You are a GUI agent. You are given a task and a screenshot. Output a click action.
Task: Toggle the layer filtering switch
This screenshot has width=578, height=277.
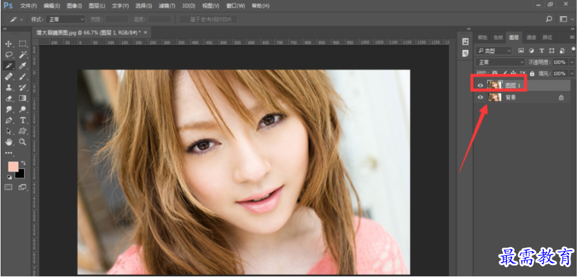(x=574, y=49)
